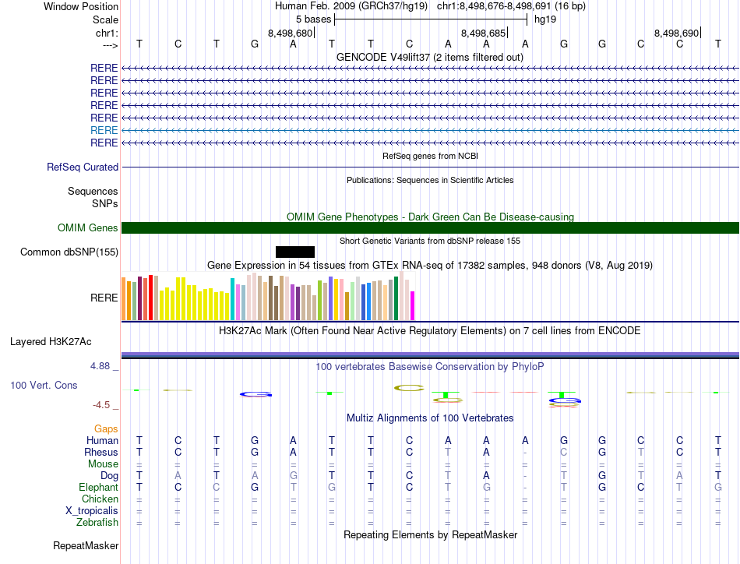The width and height of the screenshot is (740, 564).
Task: Click the 8,498,680 position marker
Action: click(291, 33)
